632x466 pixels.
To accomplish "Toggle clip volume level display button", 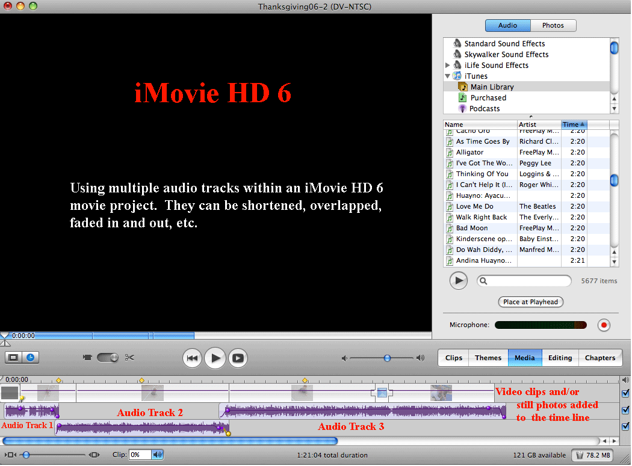I will pyautogui.click(x=157, y=455).
